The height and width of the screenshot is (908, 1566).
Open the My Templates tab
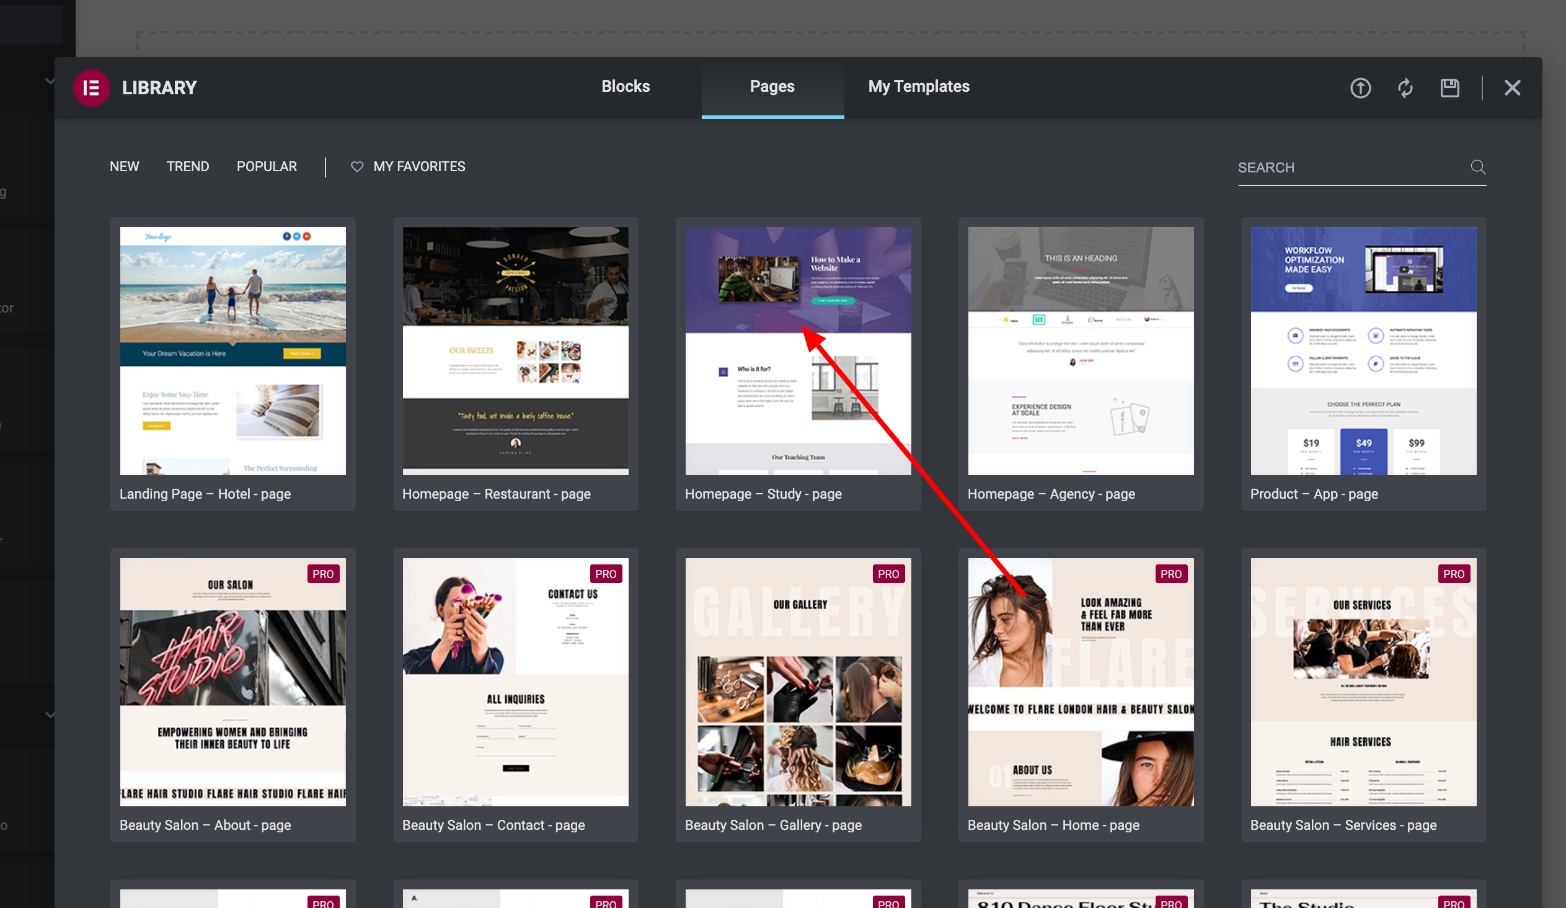[919, 86]
